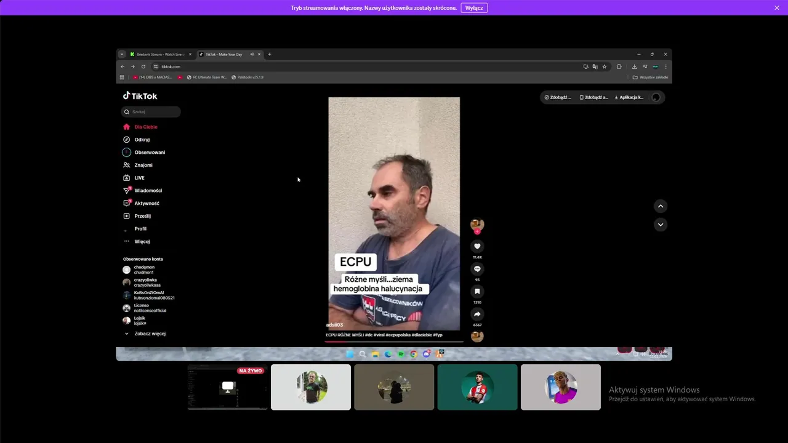Viewport: 788px width, 443px height.
Task: Open the sound disc below share
Action: pyautogui.click(x=477, y=336)
